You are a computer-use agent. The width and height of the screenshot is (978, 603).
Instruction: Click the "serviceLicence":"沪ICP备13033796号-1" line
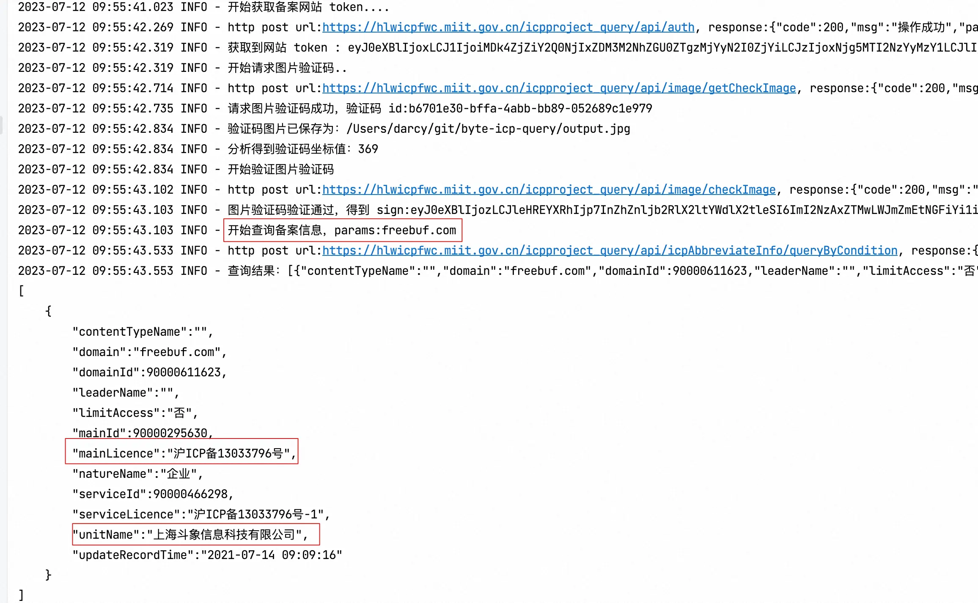(201, 515)
